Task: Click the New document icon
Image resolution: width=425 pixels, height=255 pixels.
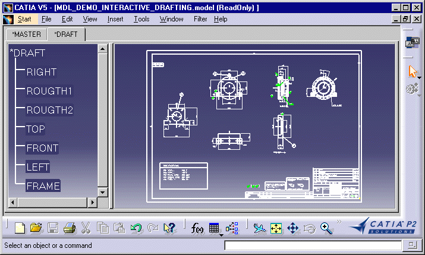Action: (20, 228)
